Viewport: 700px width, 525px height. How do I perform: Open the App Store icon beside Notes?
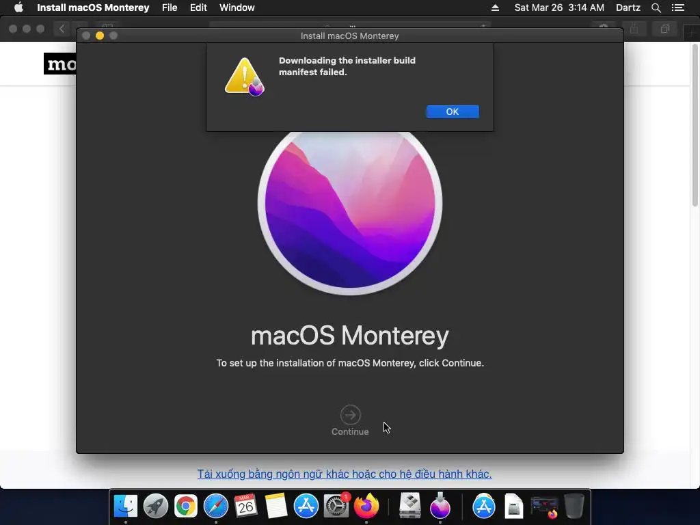pos(306,506)
